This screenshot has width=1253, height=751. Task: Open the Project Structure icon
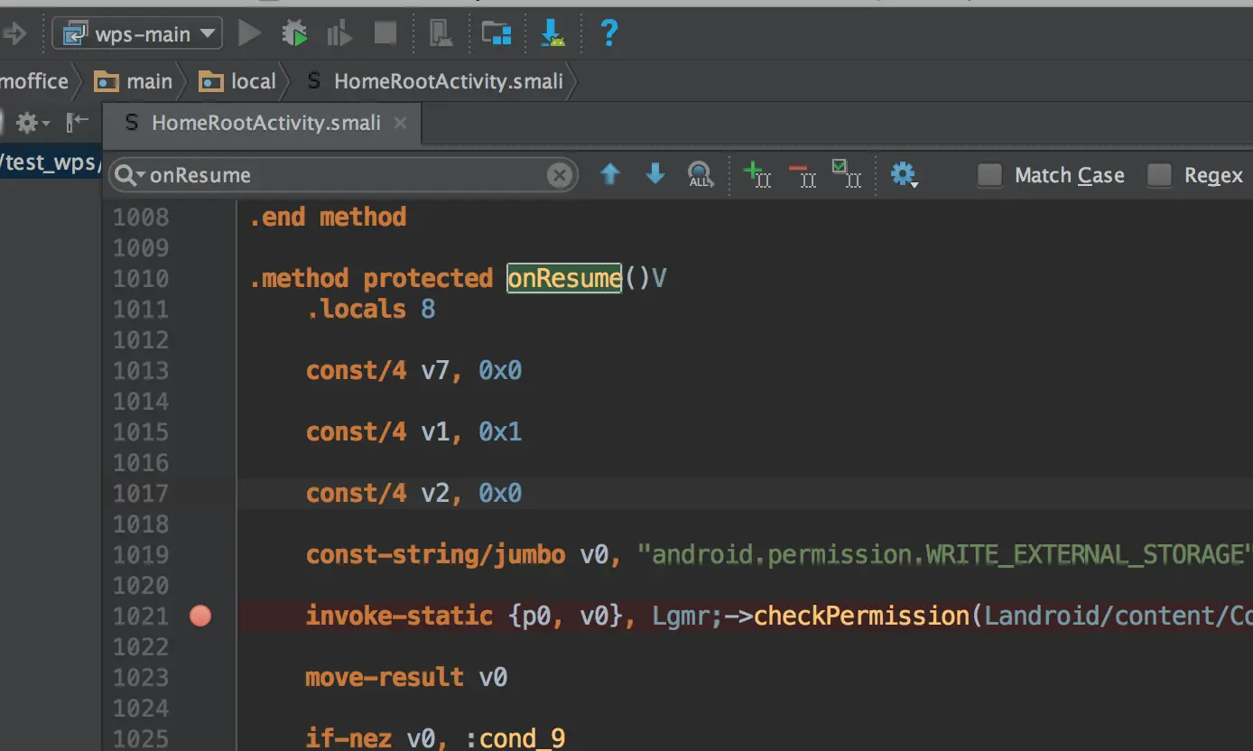coord(497,34)
